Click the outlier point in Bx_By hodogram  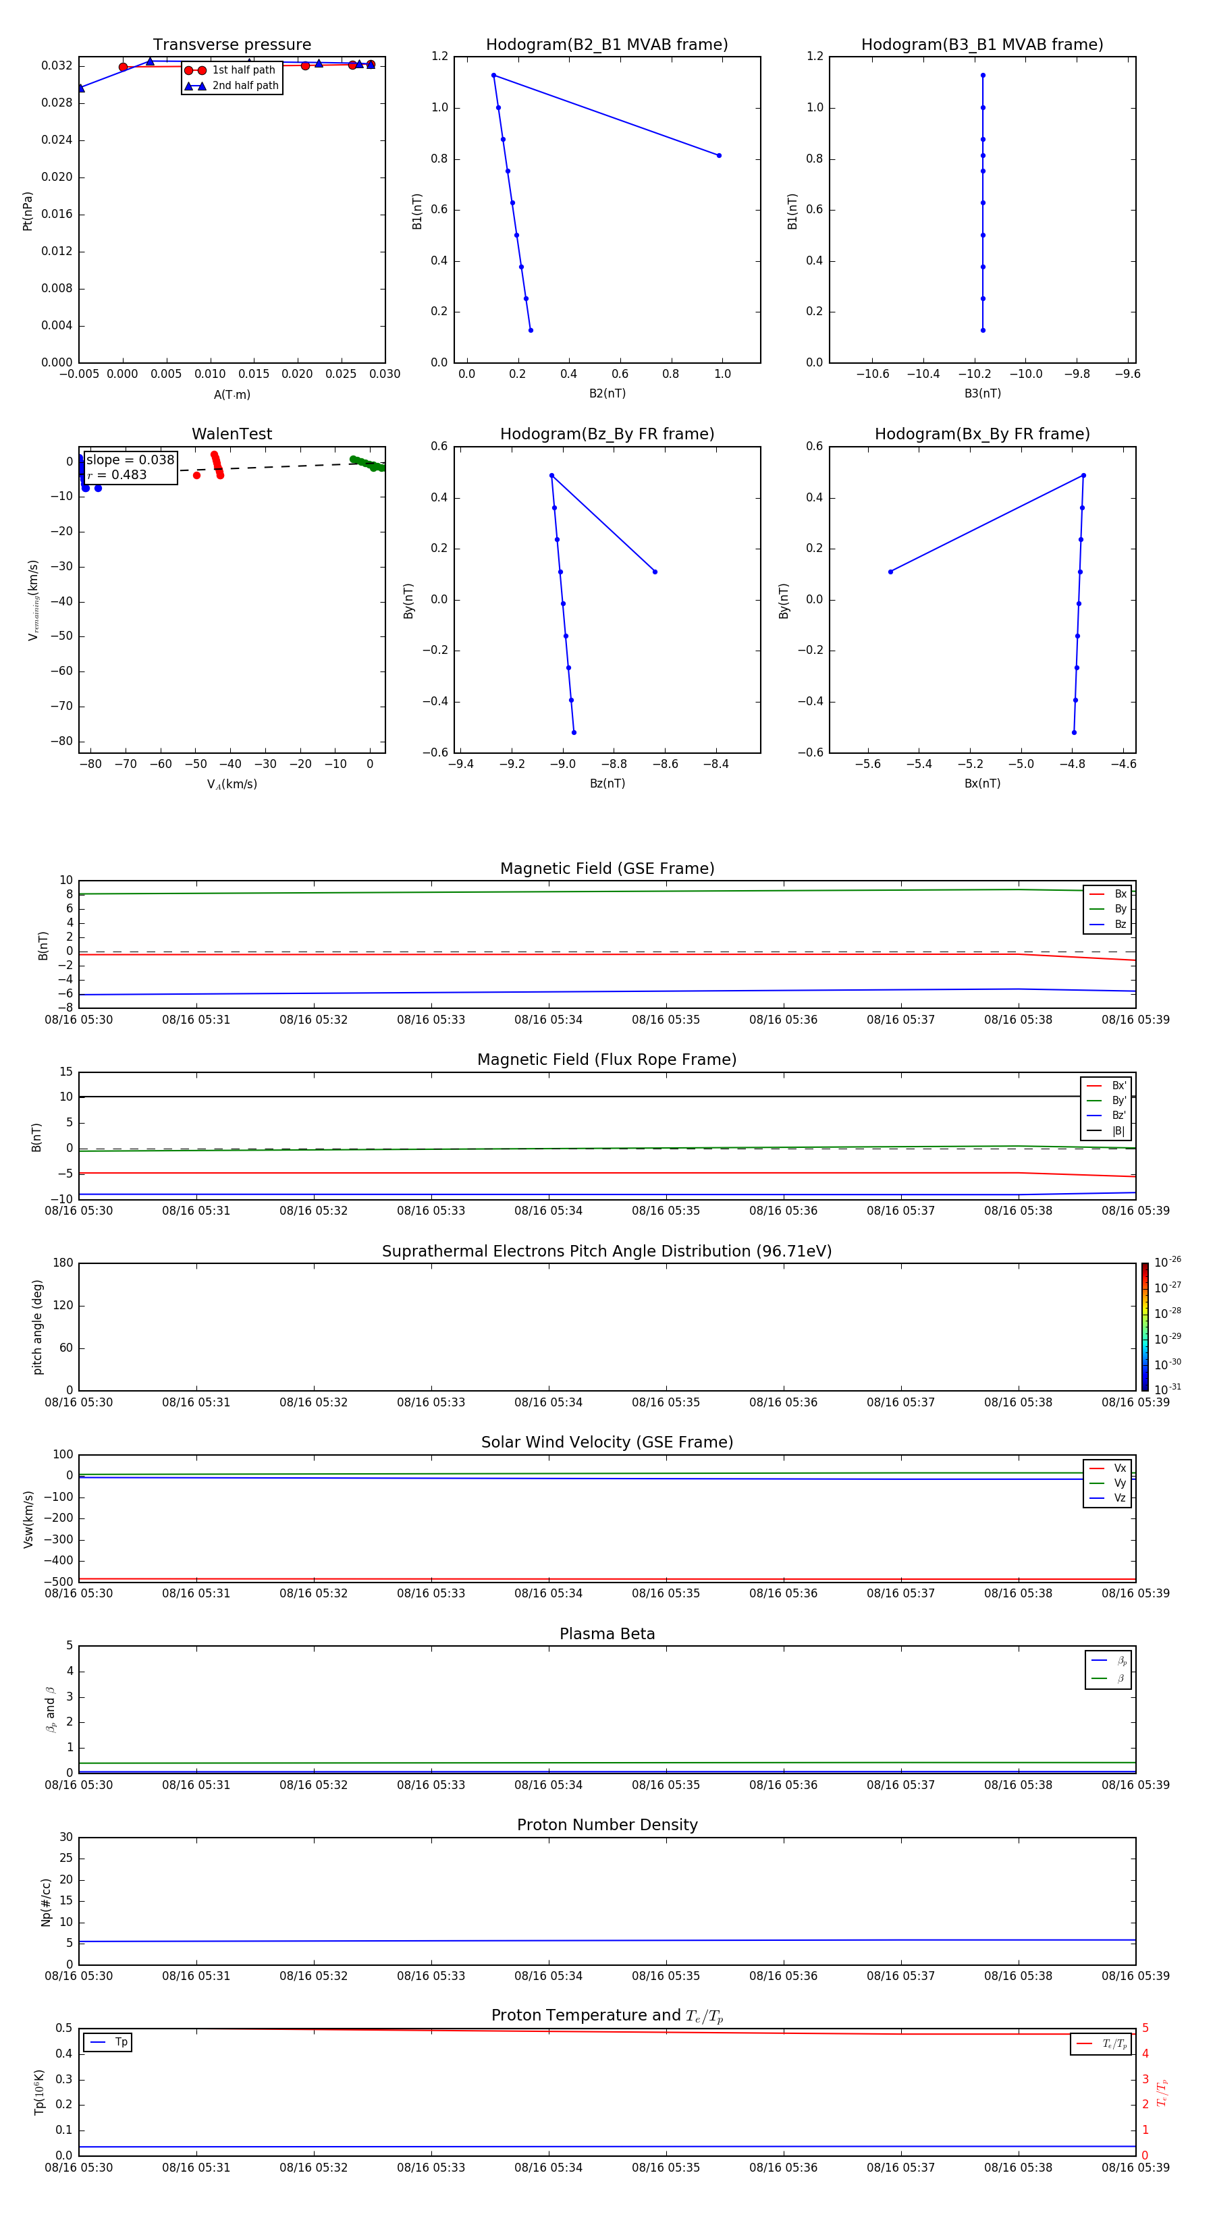pyautogui.click(x=891, y=572)
